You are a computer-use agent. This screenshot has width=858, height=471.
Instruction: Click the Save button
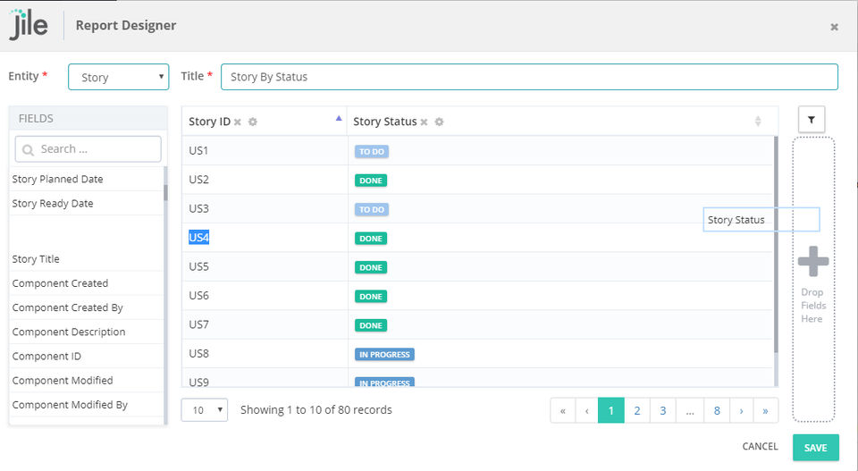(x=815, y=448)
